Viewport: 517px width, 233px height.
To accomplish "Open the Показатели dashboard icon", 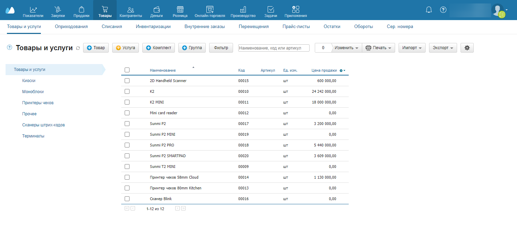I will tap(33, 10).
